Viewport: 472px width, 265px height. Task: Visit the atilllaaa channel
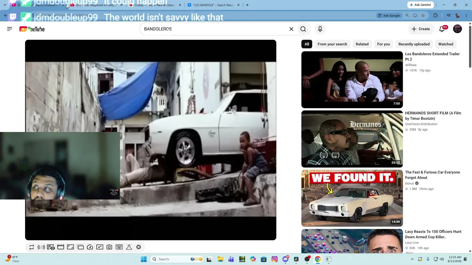point(410,65)
